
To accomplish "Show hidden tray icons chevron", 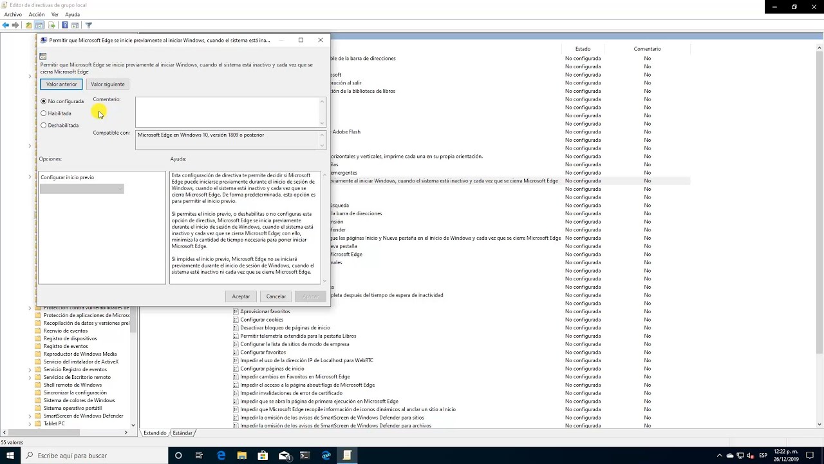I will (720, 456).
